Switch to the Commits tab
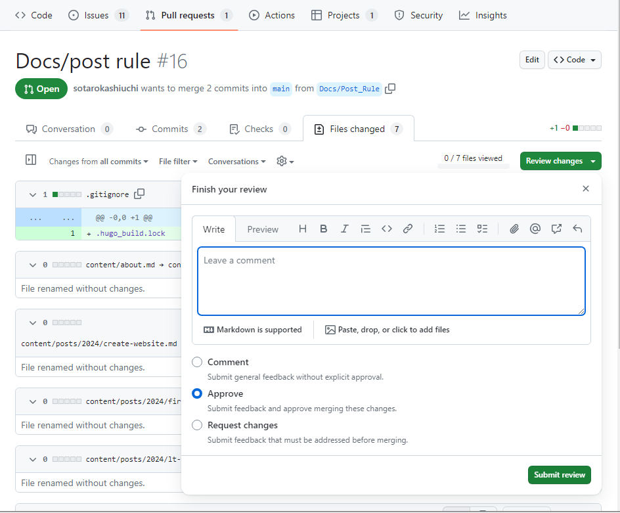Viewport: 620px width, 513px height. coord(171,129)
